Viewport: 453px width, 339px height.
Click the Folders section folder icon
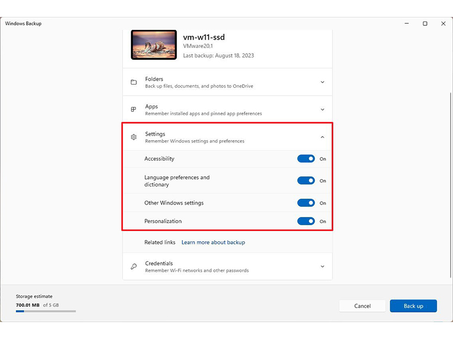(134, 82)
